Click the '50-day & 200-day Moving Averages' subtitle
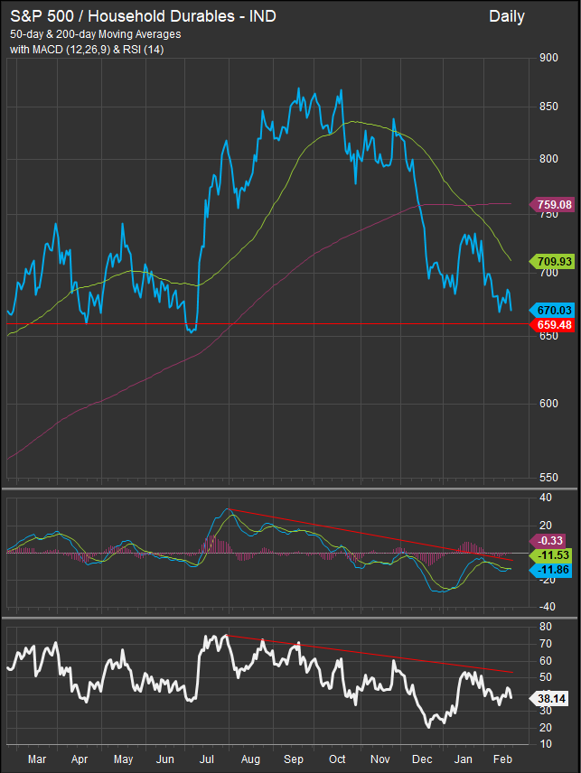Image resolution: width=581 pixels, height=773 pixels. (x=95, y=34)
